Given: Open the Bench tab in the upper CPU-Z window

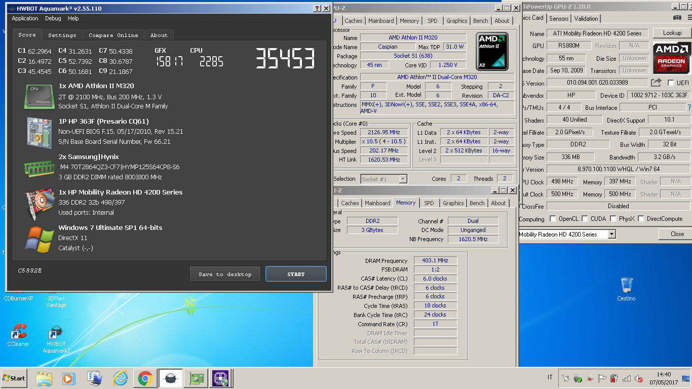Looking at the screenshot, I should (x=481, y=21).
